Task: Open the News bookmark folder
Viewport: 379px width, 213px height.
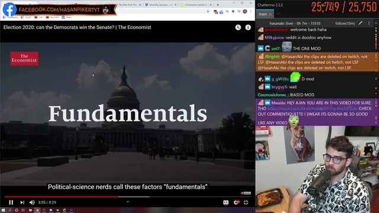Action: coord(67,17)
